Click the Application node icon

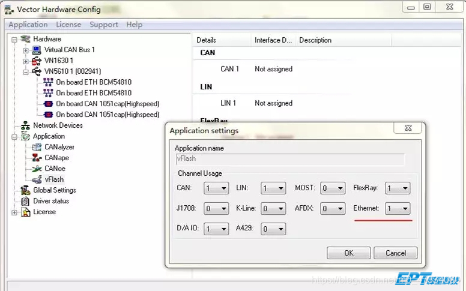[x=25, y=136]
